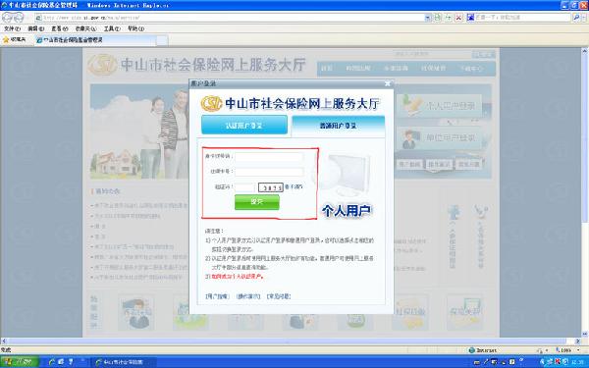589x368 pixels.
Task: Open the address bar history dropdown arrow
Action: [x=427, y=18]
